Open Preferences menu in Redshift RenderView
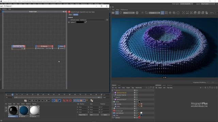The height and width of the screenshot is (122, 218). pyautogui.click(x=124, y=10)
